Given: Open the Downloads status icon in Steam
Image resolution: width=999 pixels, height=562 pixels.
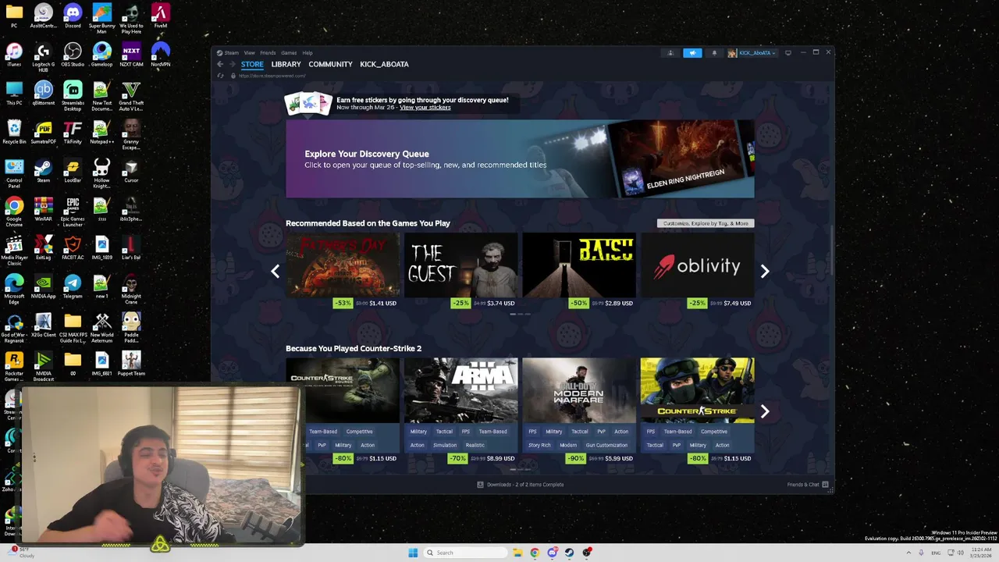Looking at the screenshot, I should click(481, 485).
